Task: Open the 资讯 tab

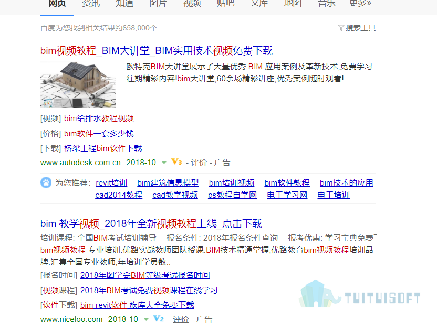Action: point(91,4)
